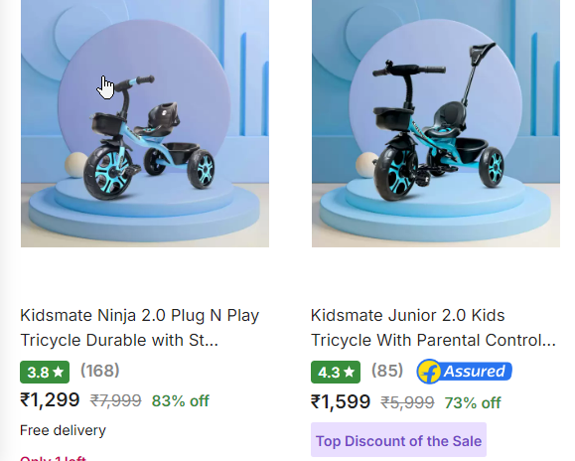The image size is (575, 461).
Task: Click the ₹1,299 price
Action: click(x=50, y=399)
